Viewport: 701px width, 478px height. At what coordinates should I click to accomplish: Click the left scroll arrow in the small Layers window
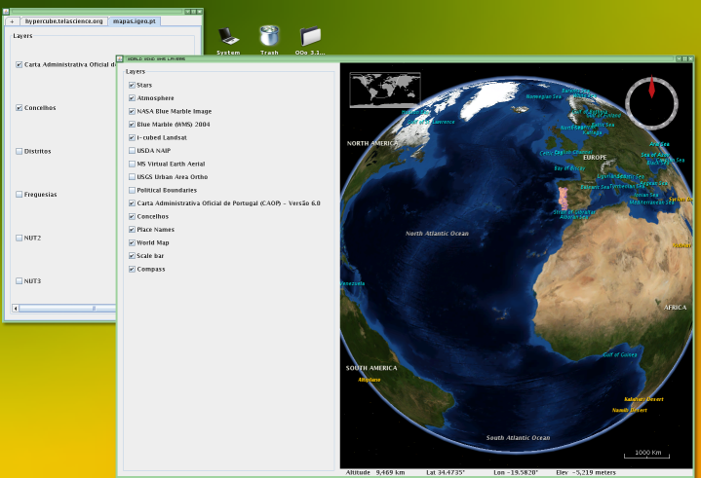pos(15,308)
